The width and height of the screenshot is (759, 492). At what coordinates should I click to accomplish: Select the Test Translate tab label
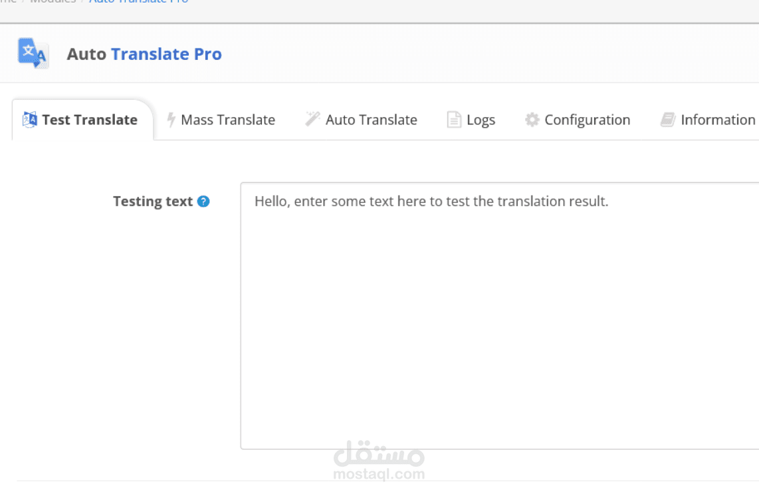90,120
